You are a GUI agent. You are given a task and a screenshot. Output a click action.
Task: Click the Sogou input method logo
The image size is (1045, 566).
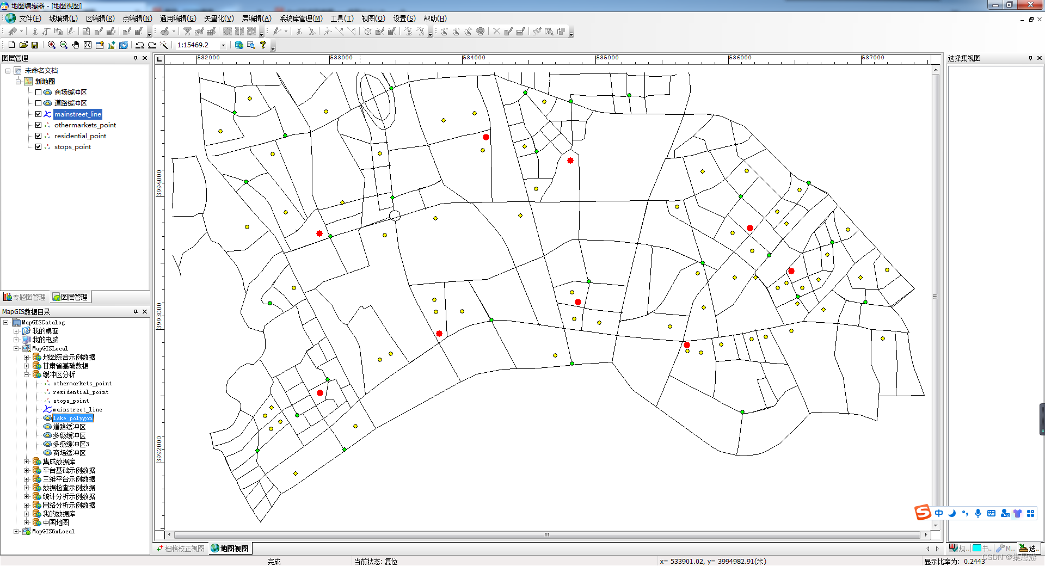pyautogui.click(x=923, y=512)
